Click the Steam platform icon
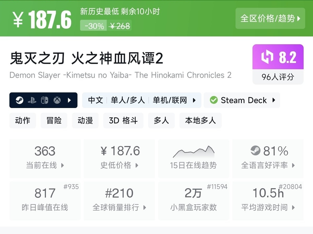 [x=20, y=100]
